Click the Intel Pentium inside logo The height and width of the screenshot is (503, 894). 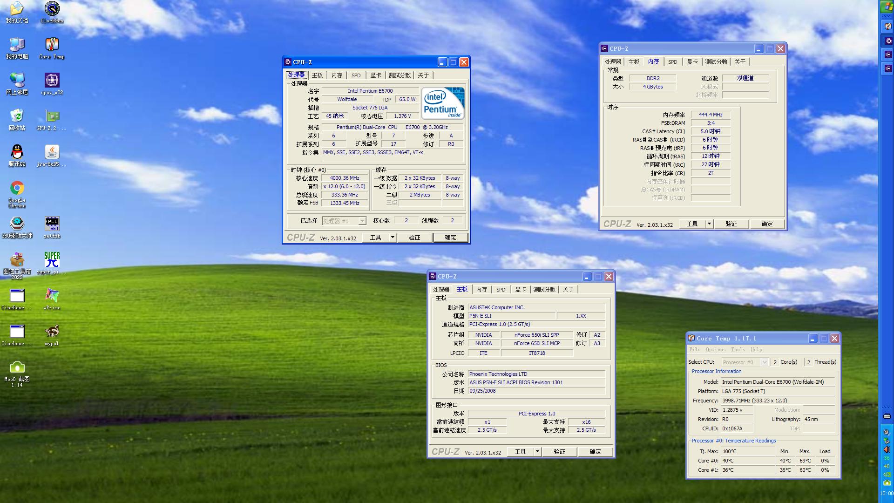click(443, 103)
